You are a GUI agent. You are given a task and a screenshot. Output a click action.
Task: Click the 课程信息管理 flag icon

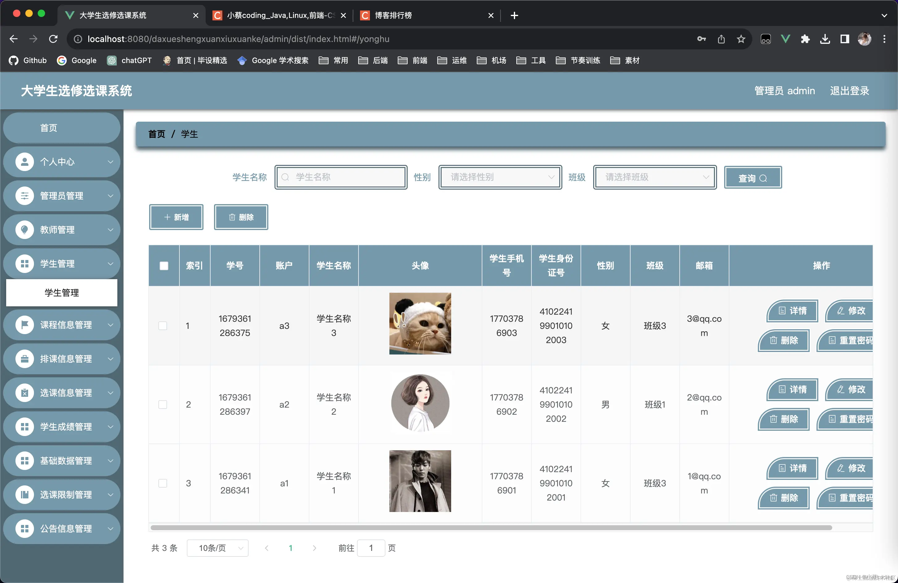click(24, 325)
